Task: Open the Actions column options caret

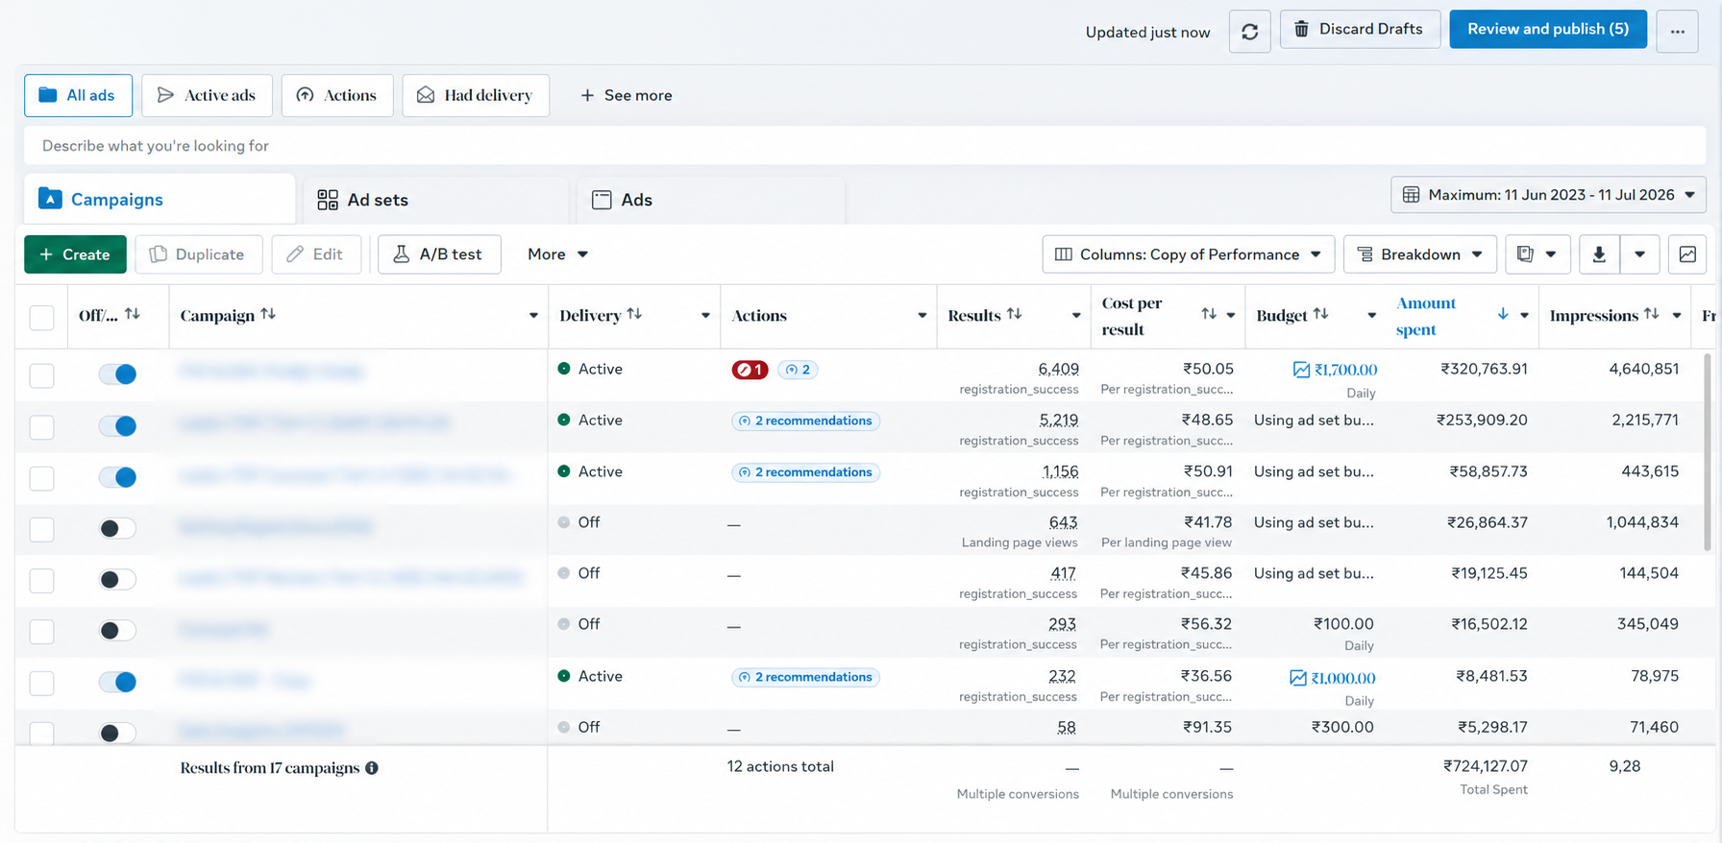Action: [x=922, y=316]
